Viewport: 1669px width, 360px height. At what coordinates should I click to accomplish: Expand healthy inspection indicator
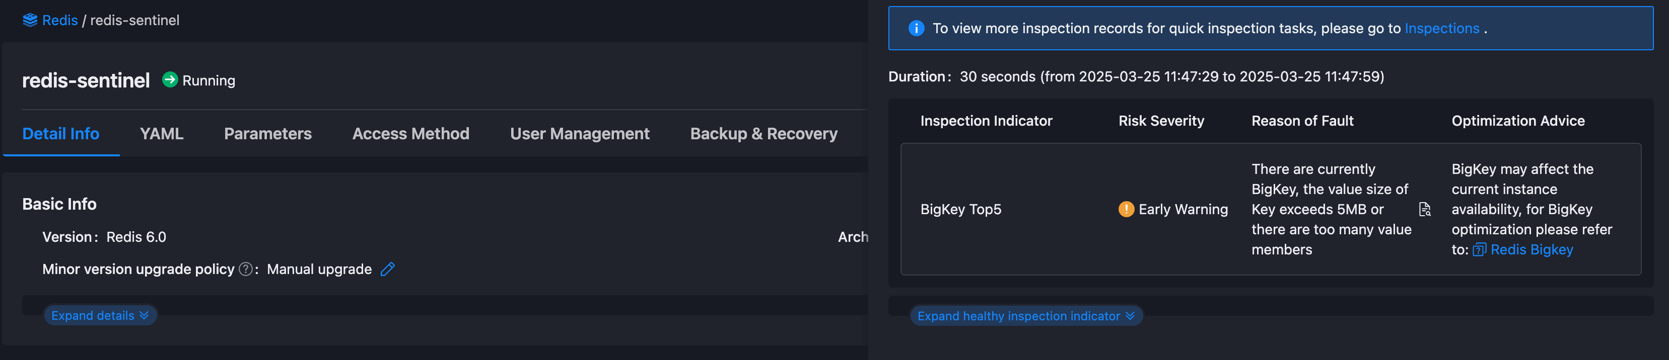(1026, 316)
